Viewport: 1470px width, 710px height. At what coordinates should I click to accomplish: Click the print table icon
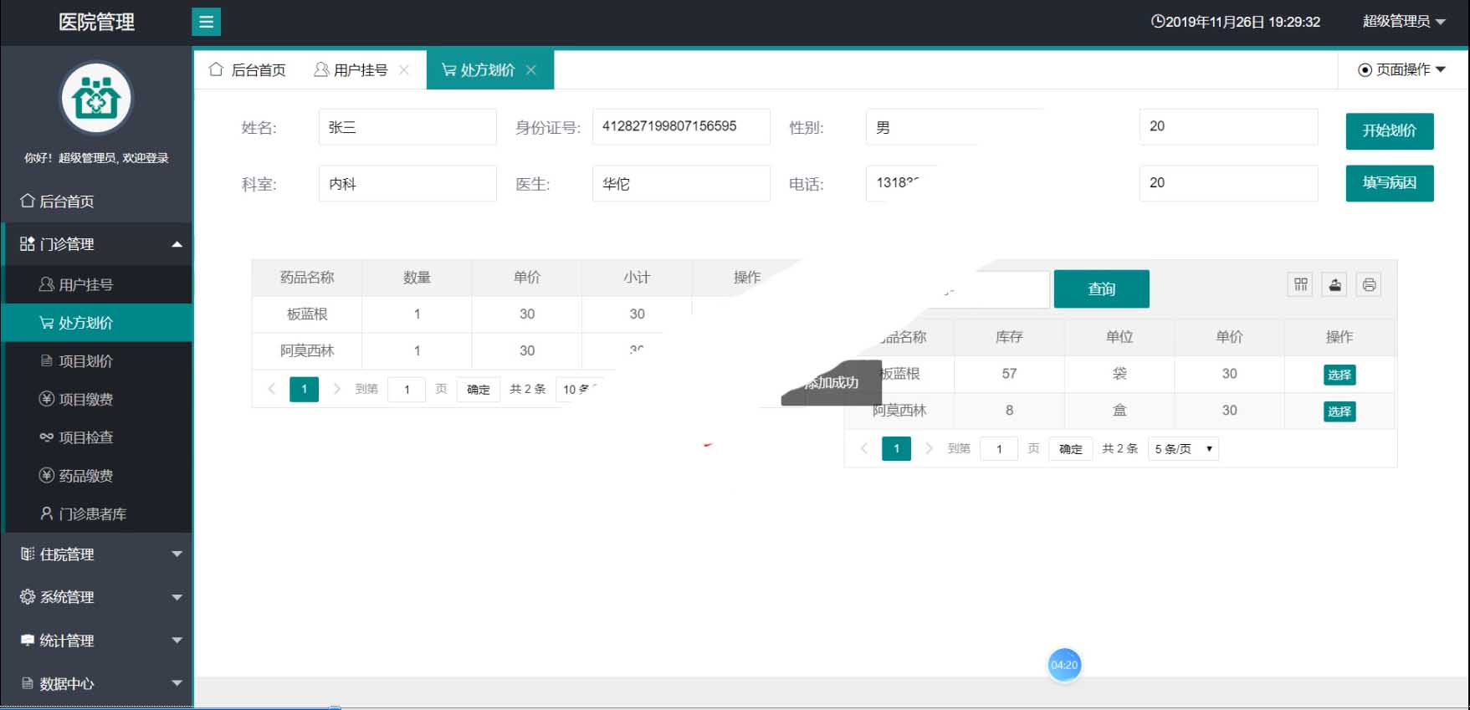click(x=1369, y=285)
